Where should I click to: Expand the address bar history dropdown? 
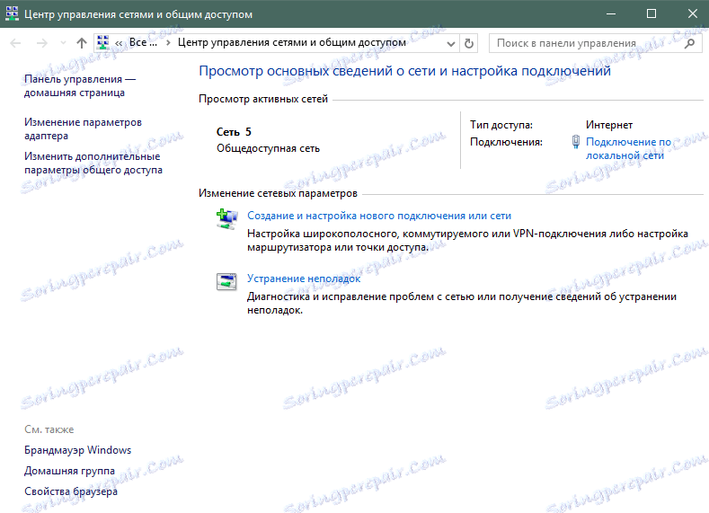[x=451, y=44]
